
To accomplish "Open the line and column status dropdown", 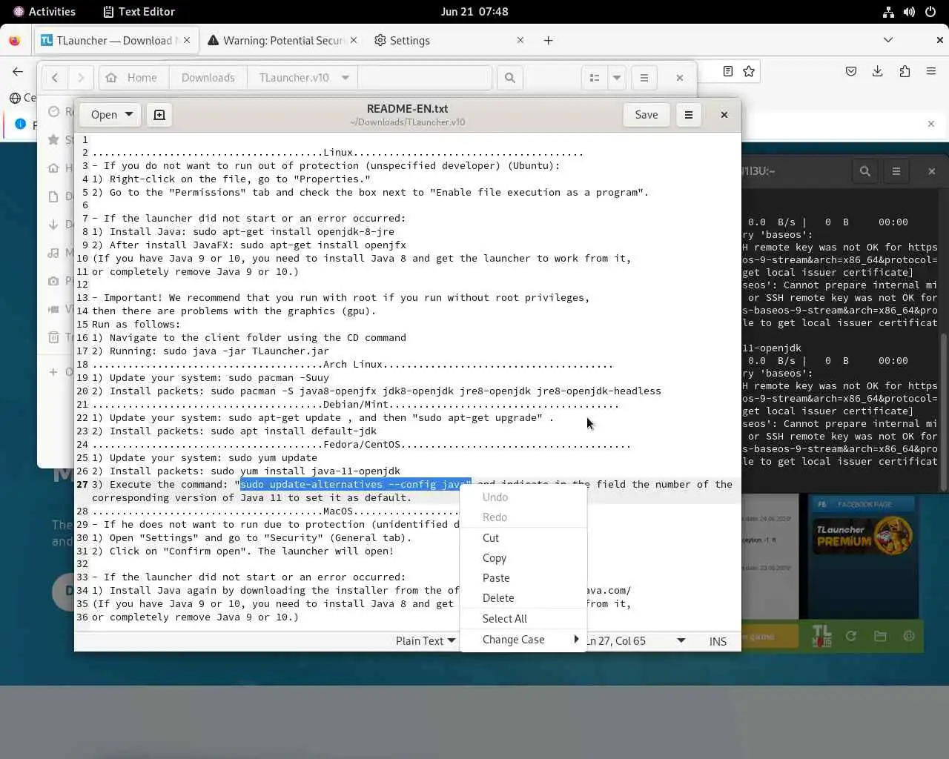I will (636, 641).
